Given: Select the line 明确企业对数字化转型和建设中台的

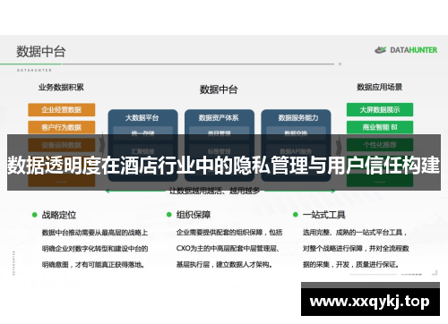Looking at the screenshot, I should [x=95, y=249].
